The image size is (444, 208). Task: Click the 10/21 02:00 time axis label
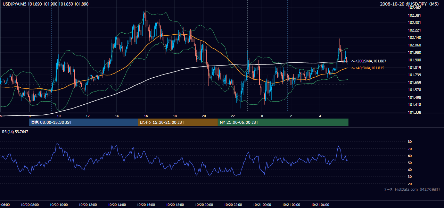pos(291,205)
